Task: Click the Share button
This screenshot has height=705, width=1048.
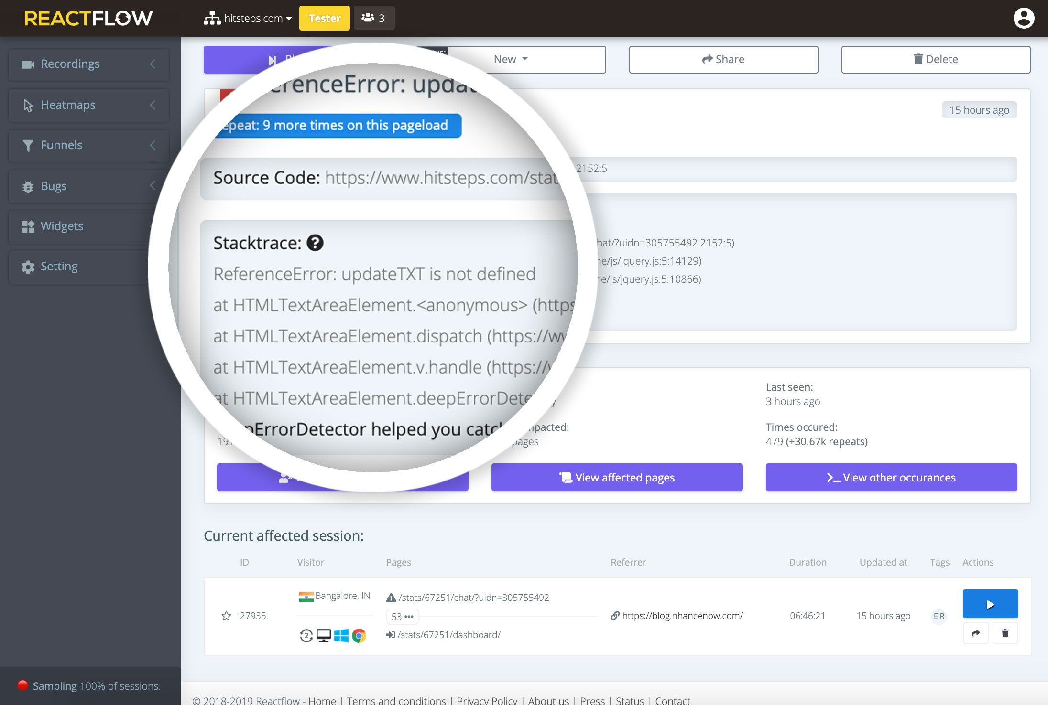Action: point(723,59)
